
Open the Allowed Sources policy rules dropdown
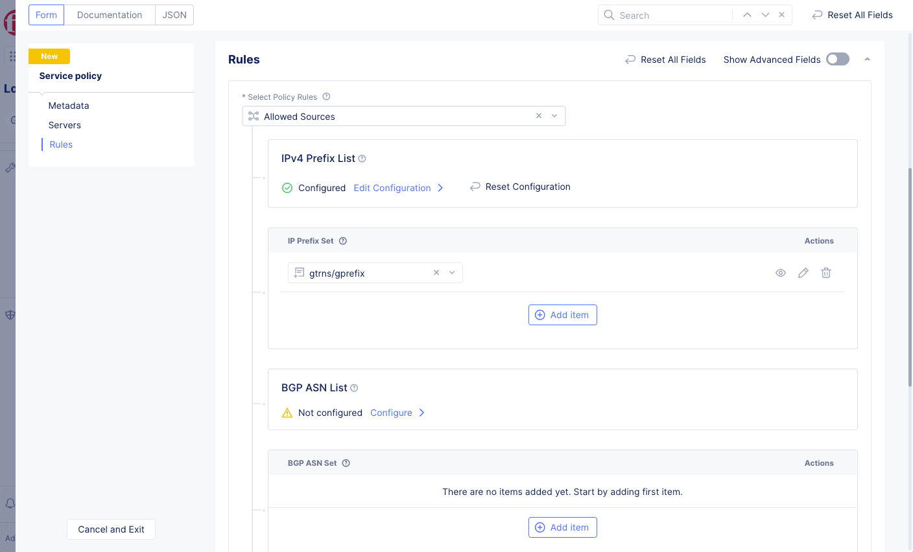click(554, 116)
